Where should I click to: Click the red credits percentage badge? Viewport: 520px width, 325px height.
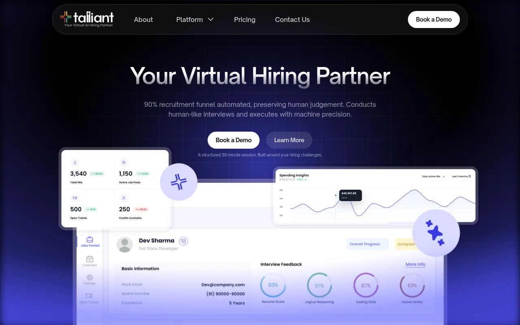pos(141,210)
